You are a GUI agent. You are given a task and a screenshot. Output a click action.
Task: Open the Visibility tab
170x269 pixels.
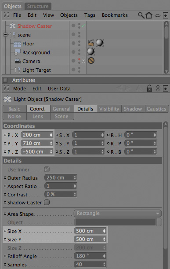click(109, 109)
